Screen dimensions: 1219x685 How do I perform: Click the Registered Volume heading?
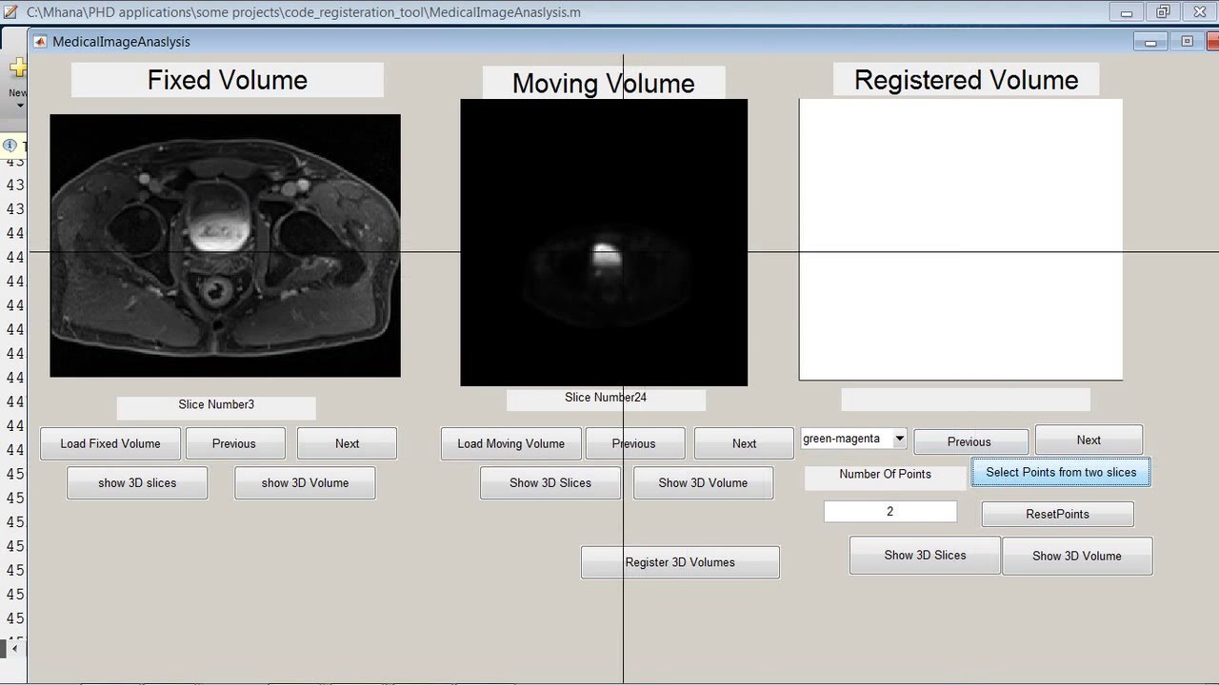pyautogui.click(x=967, y=80)
